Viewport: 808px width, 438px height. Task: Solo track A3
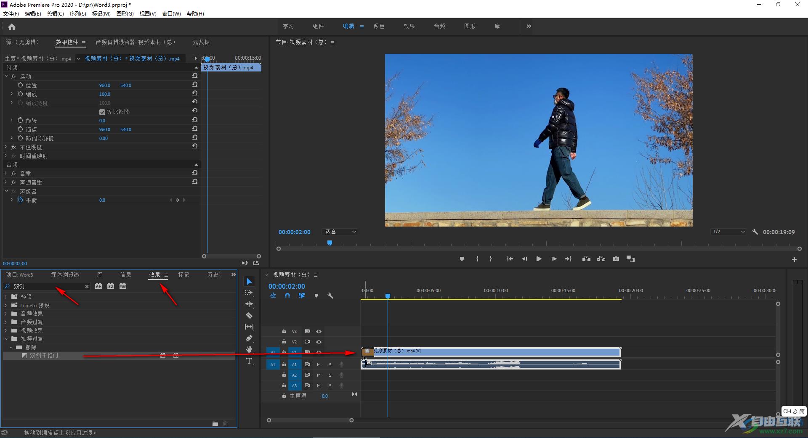(x=330, y=385)
